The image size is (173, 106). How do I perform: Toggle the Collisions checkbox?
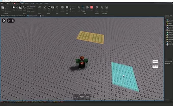tap(27, 9)
